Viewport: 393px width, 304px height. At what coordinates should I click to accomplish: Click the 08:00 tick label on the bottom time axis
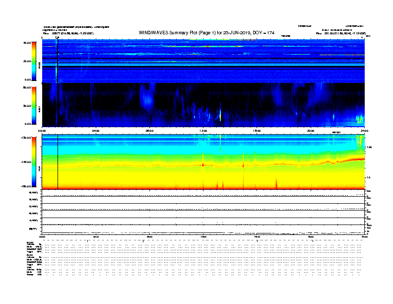click(149, 236)
